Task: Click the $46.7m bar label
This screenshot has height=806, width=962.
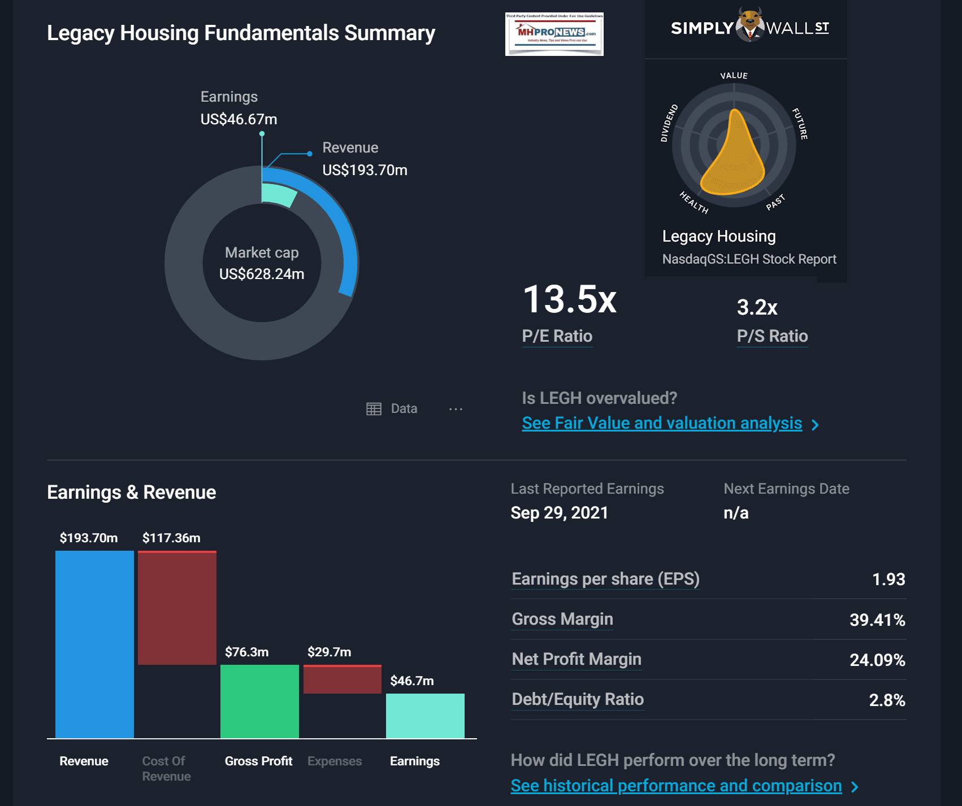Action: tap(412, 681)
